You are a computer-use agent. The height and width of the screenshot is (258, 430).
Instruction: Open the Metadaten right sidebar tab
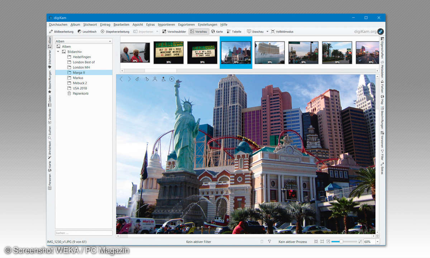click(x=382, y=69)
